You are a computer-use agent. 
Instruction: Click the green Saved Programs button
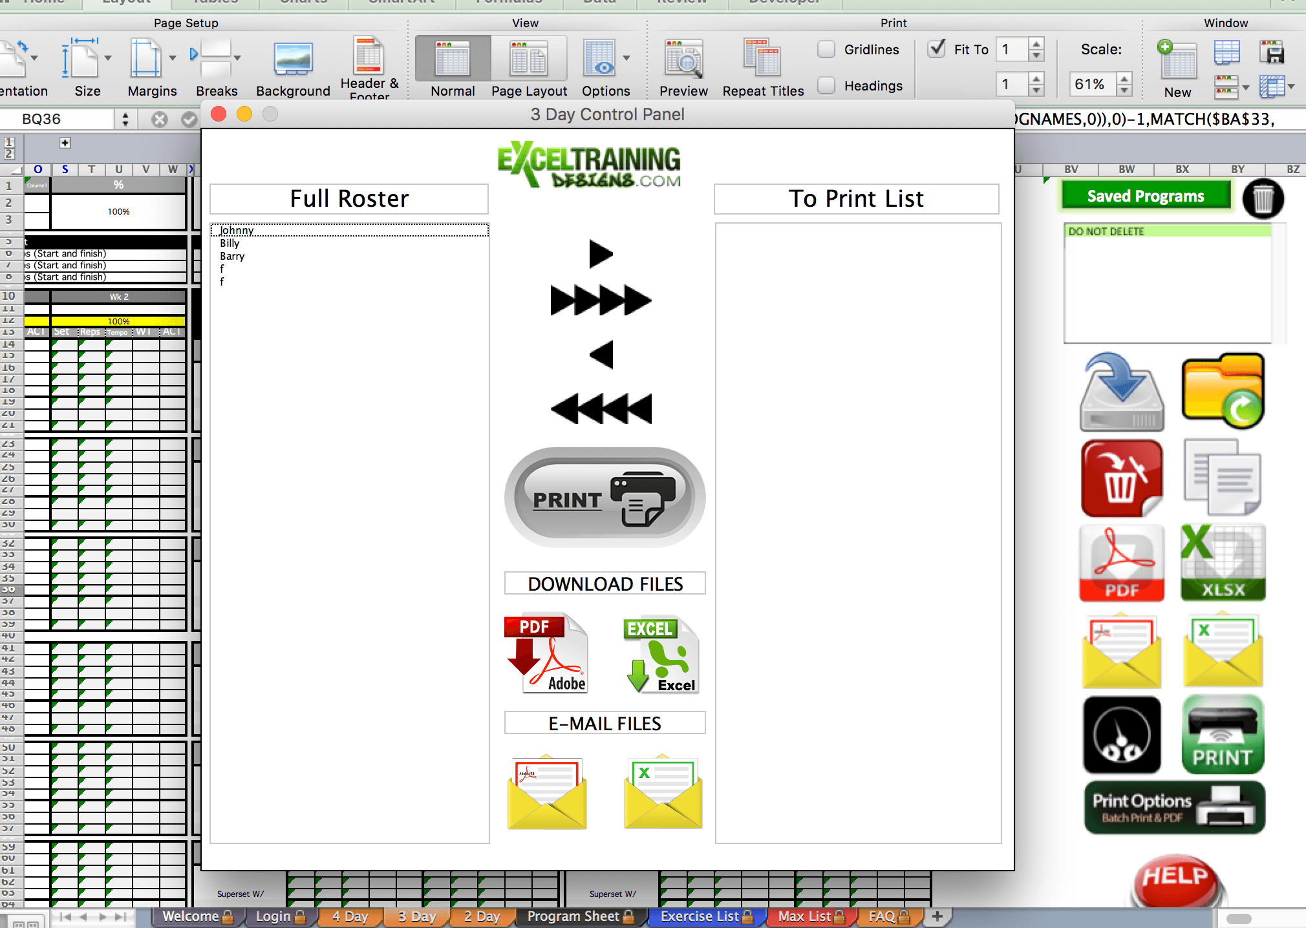pyautogui.click(x=1146, y=196)
